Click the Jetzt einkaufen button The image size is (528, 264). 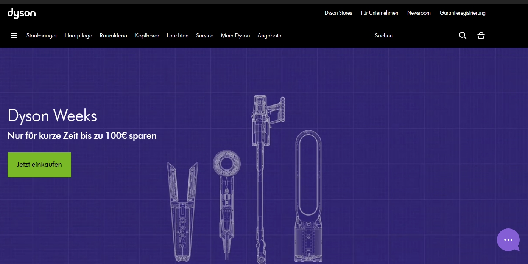[x=39, y=165]
